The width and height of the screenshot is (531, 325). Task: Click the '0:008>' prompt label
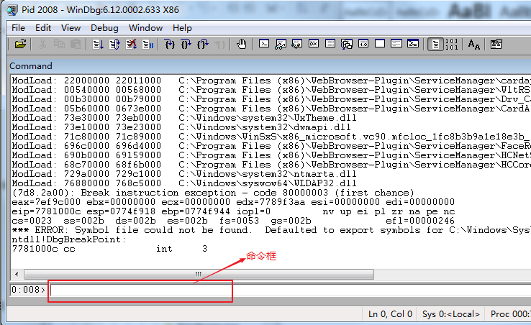click(x=29, y=290)
